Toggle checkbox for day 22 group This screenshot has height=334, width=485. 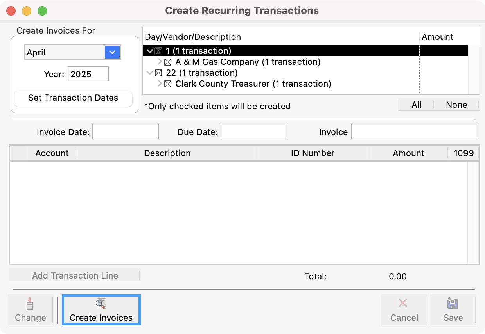158,73
